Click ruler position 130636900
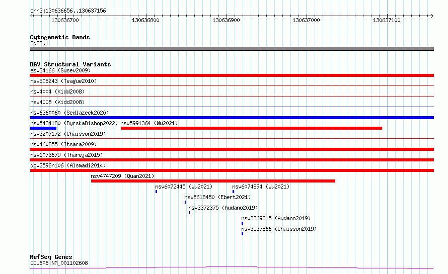Image resolution: width=448 pixels, height=274 pixels. 227,20
